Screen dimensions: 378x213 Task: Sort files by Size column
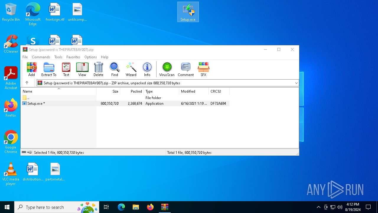point(108,91)
